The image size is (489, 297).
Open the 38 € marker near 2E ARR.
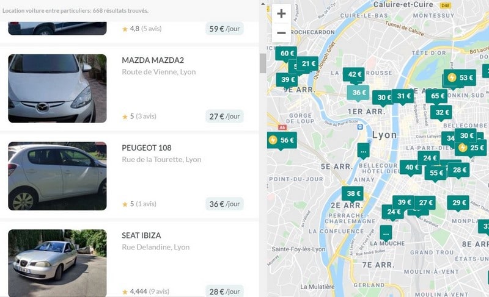coord(353,194)
